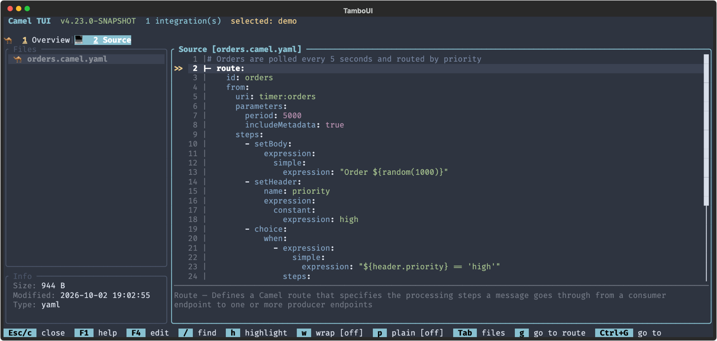Viewport: 717px width, 341px height.
Task: Click 'selected: demo' in the header
Action: 263,21
